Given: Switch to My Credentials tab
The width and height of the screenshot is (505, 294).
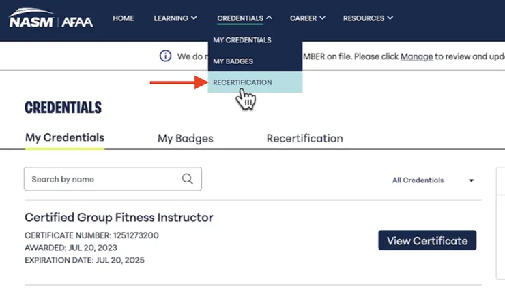Looking at the screenshot, I should coord(65,137).
